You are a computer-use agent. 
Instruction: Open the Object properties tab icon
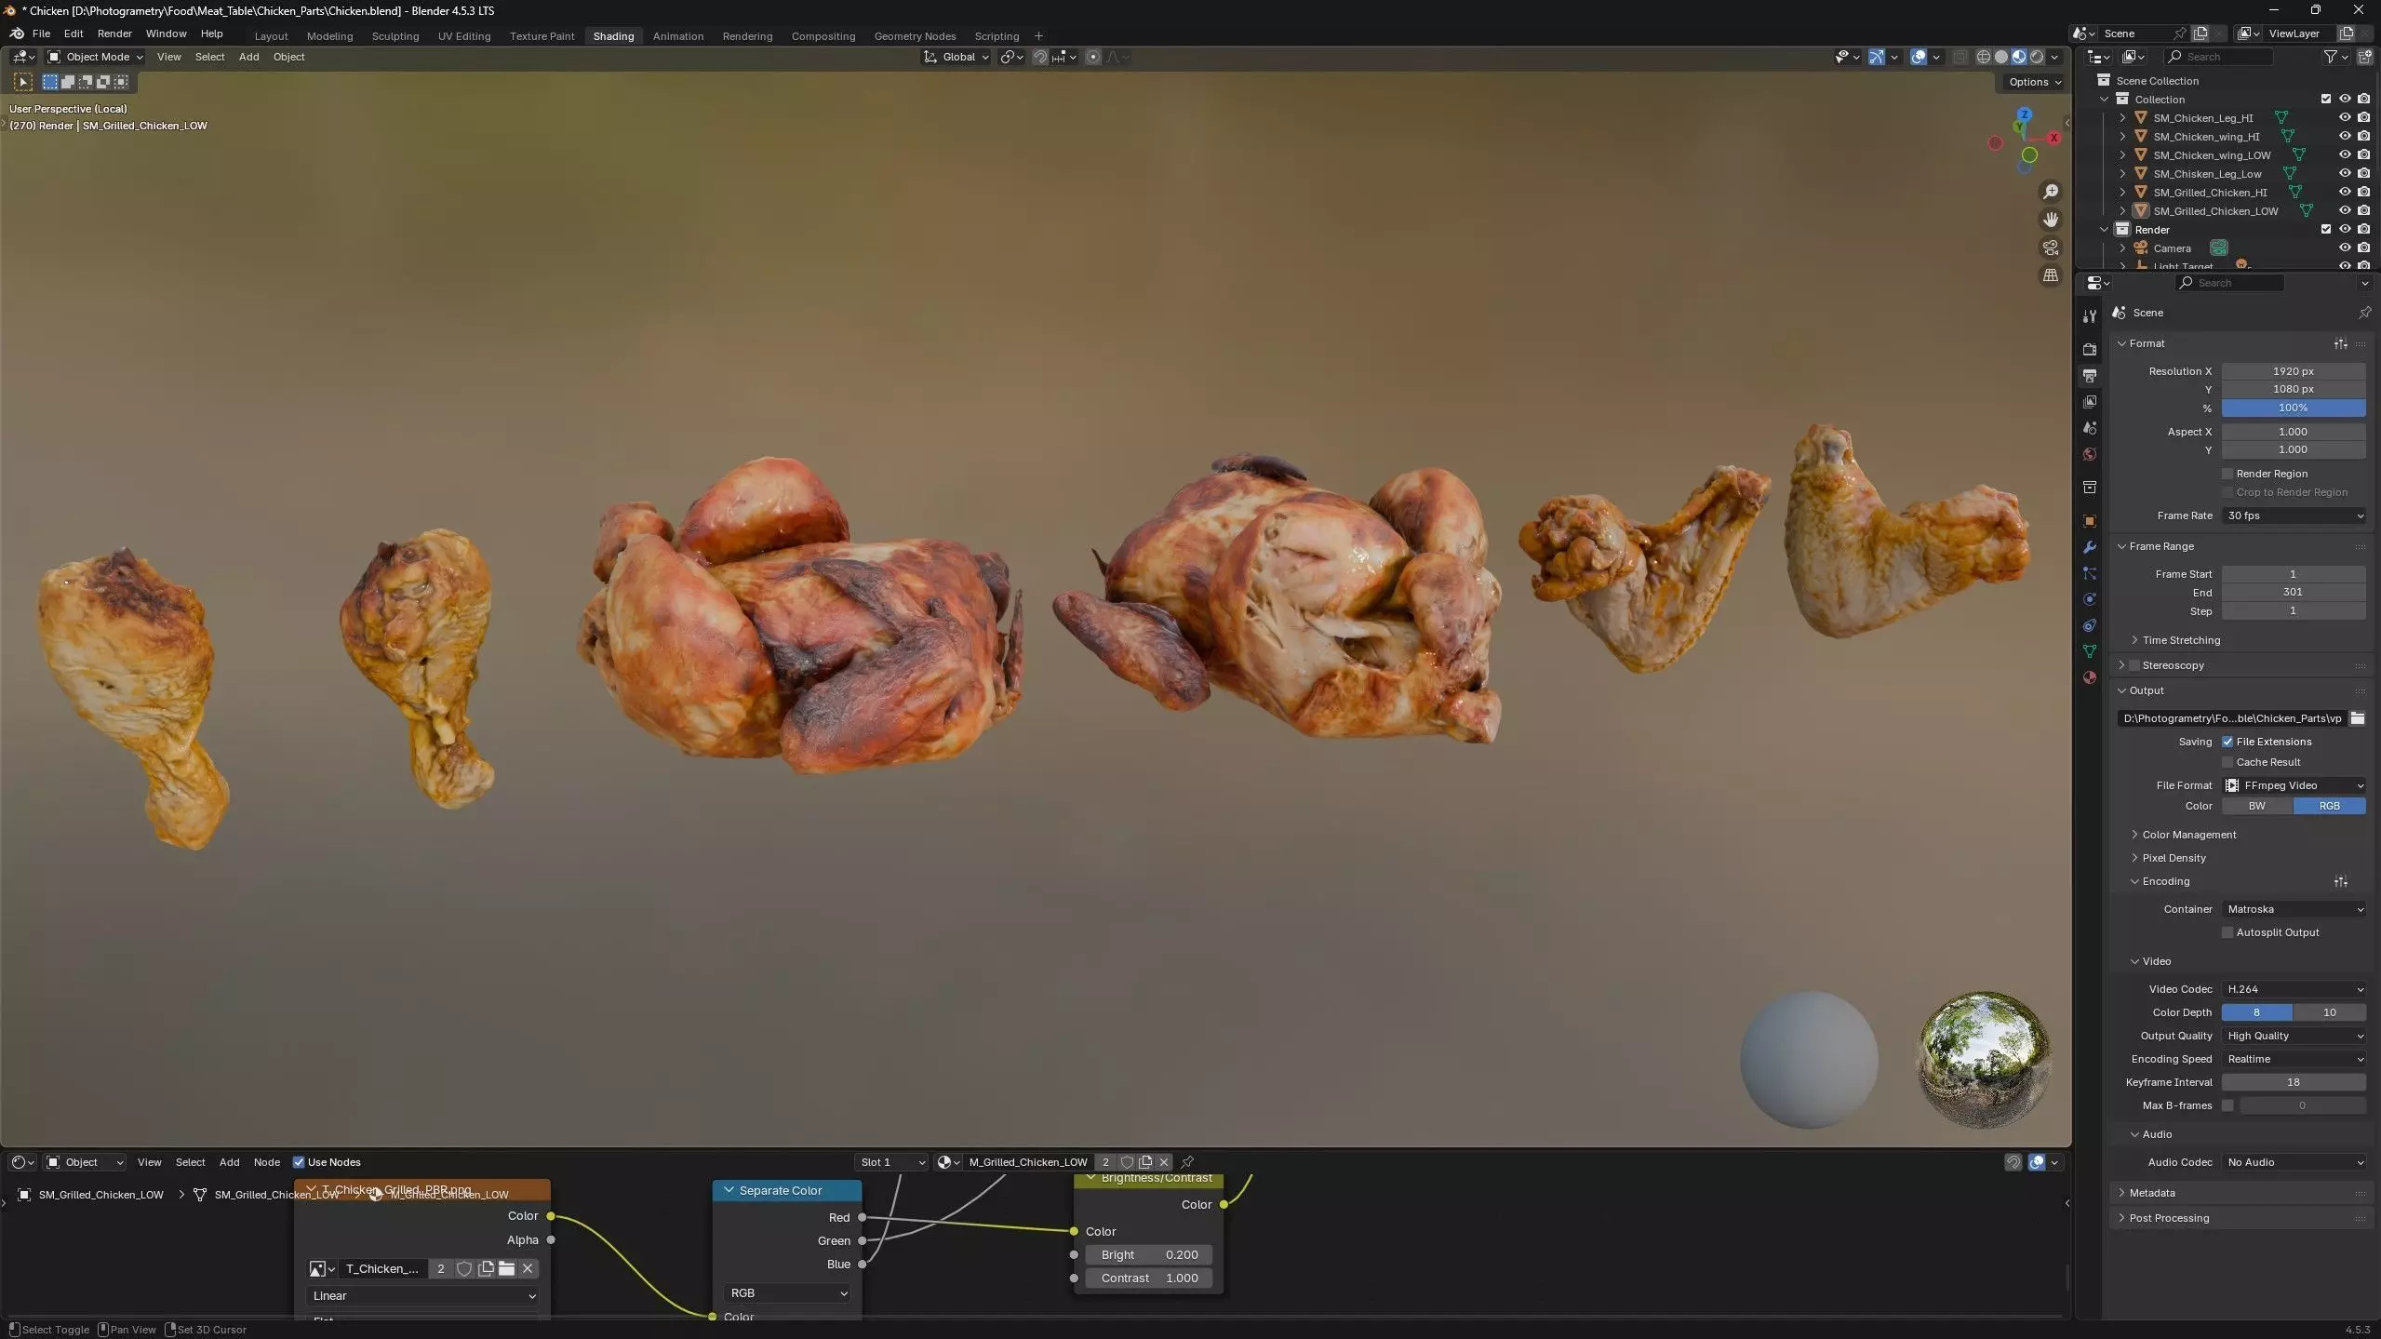click(2090, 521)
